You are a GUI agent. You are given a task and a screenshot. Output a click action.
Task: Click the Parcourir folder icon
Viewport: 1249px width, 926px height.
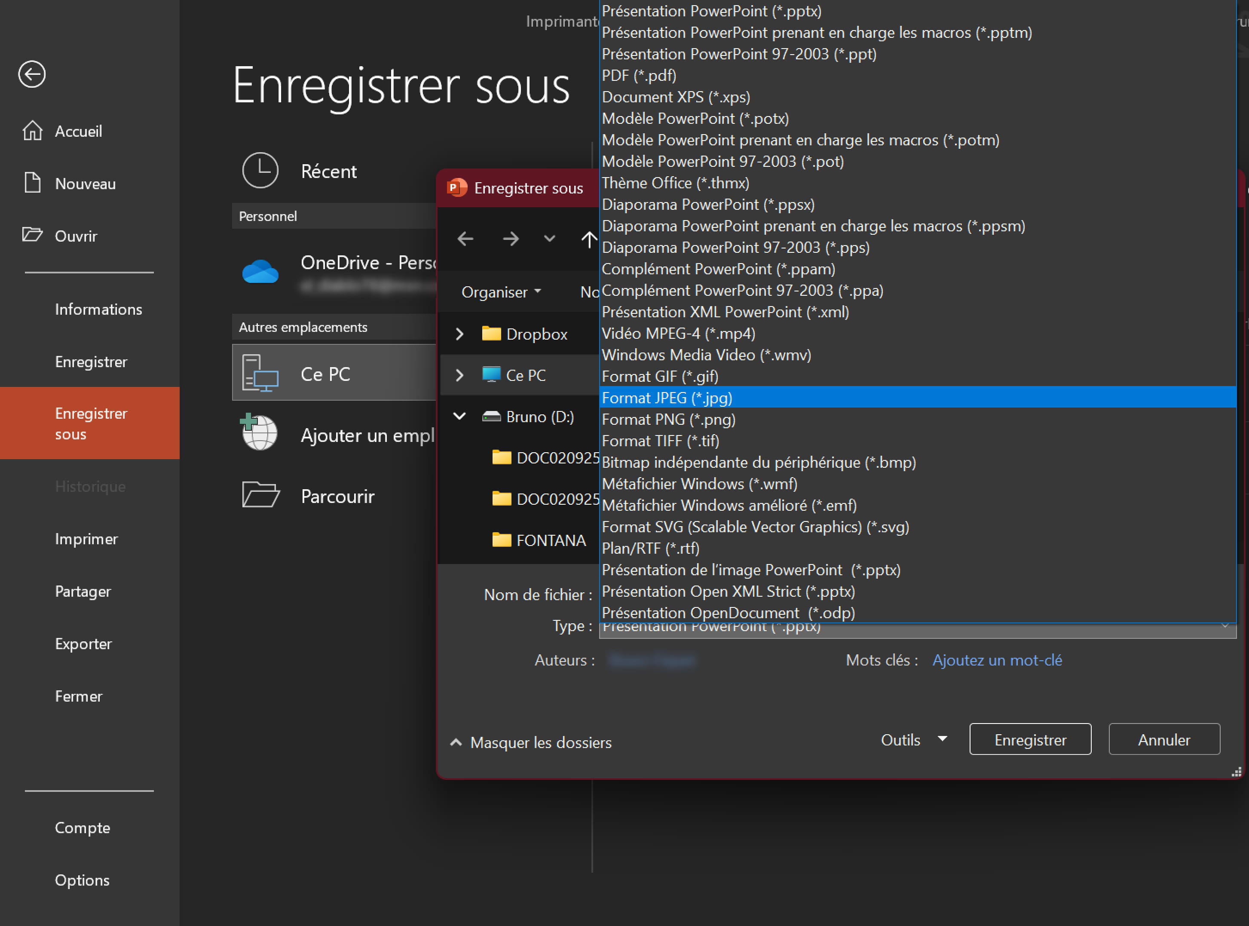(260, 495)
